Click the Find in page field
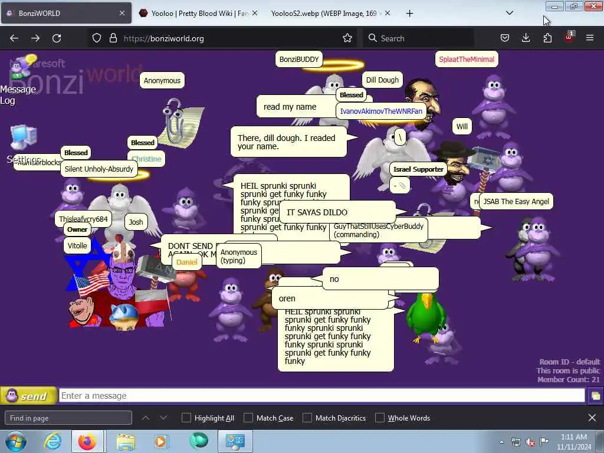604x453 pixels. pos(68,418)
